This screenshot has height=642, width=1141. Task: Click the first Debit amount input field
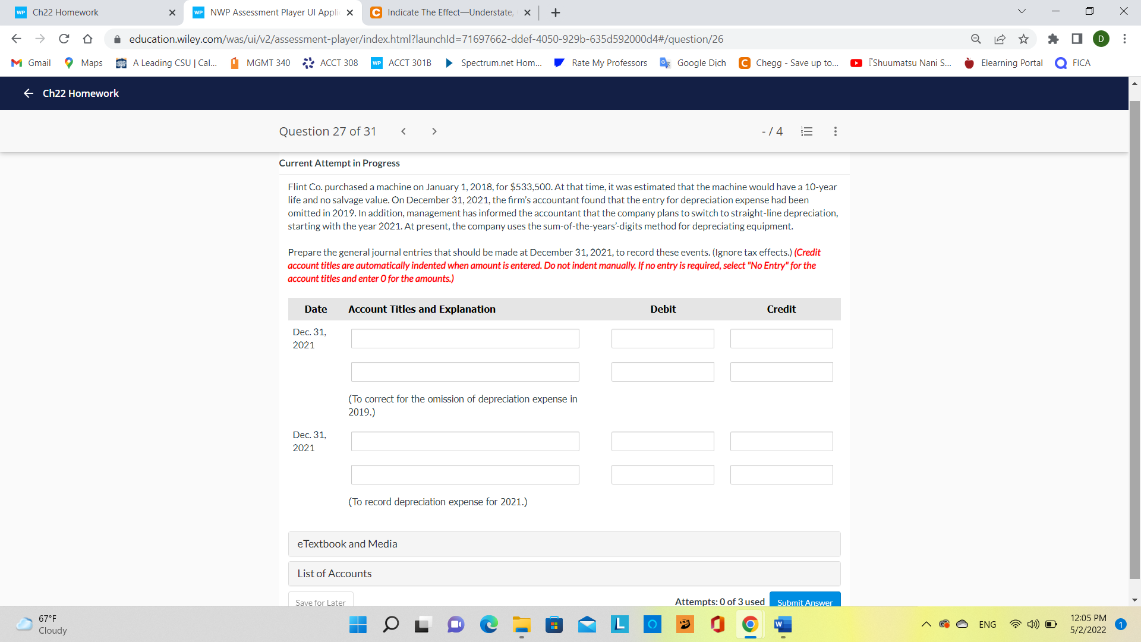662,338
